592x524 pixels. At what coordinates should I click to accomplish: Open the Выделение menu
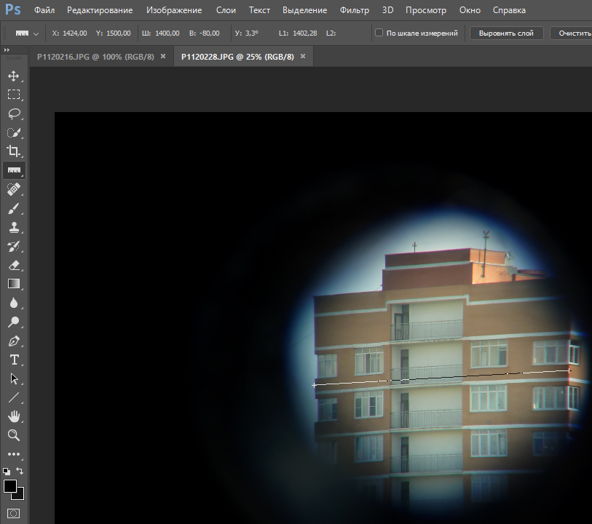(304, 10)
